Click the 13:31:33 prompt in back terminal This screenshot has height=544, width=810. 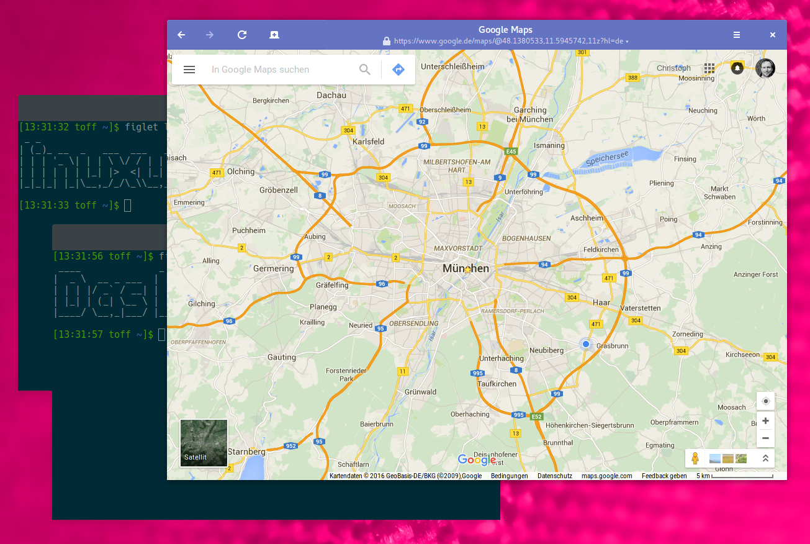pos(69,205)
